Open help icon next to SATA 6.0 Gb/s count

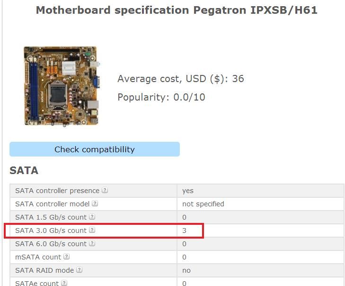click(92, 244)
